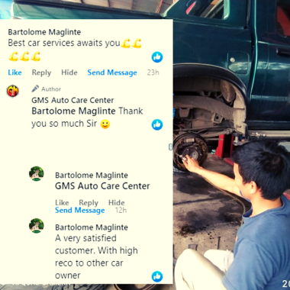290x290 pixels.
Task: Click Reply on the 12h comment
Action: click(89, 203)
